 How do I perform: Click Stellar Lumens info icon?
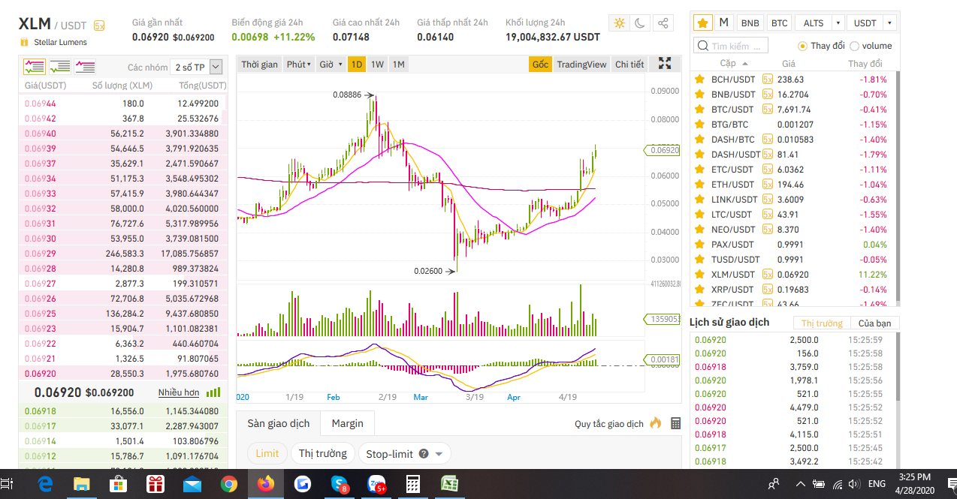(25, 42)
